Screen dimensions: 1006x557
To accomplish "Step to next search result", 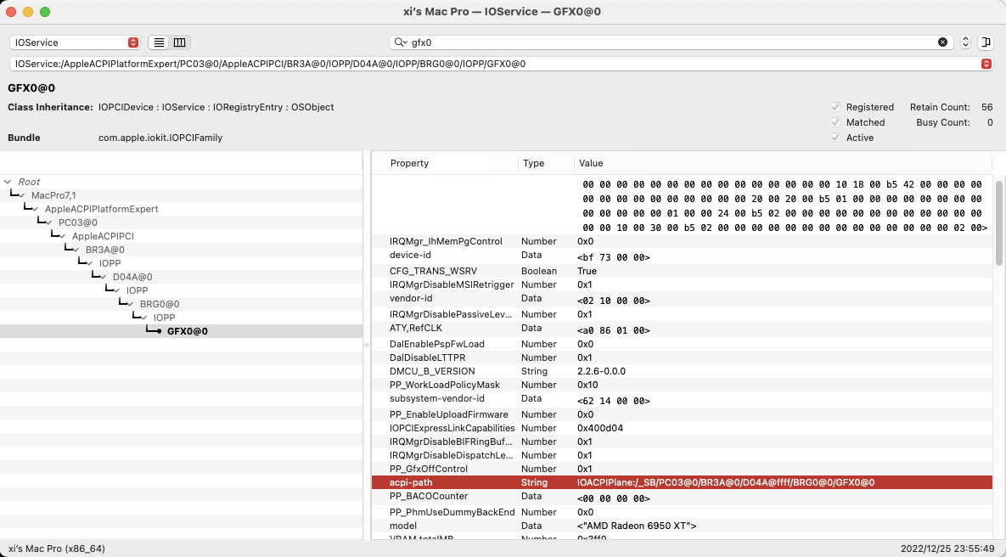I will coord(965,42).
